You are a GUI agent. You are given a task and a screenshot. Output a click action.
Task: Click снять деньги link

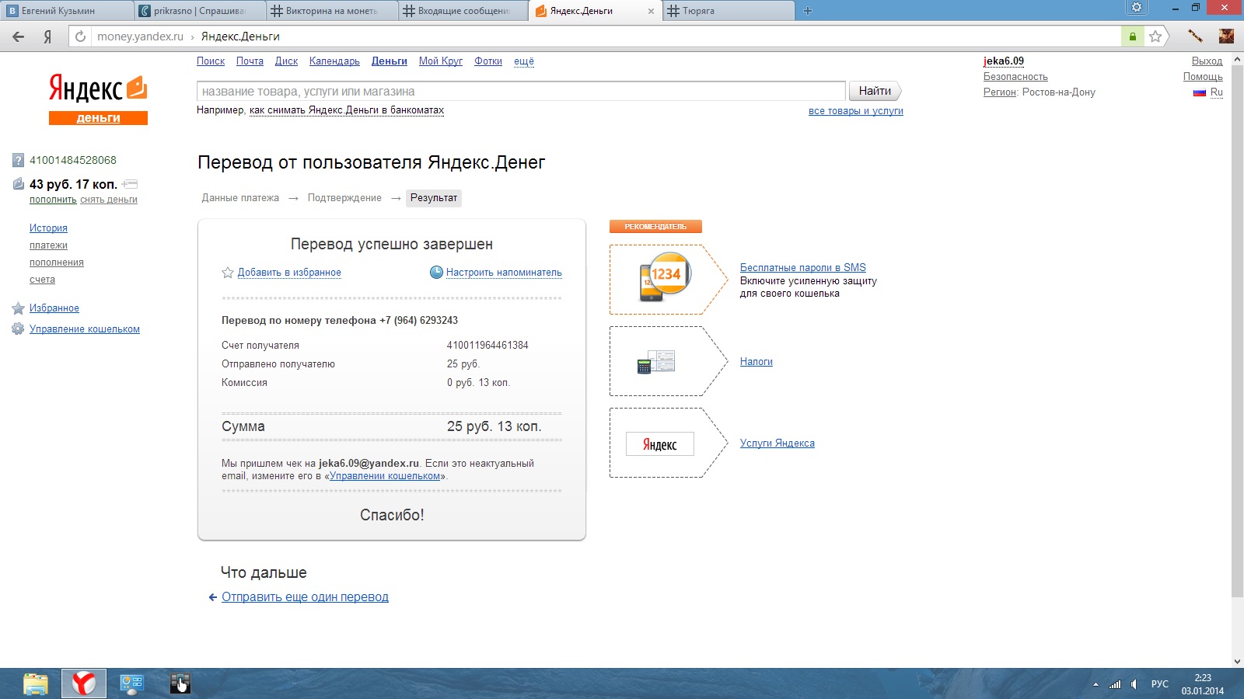(x=109, y=200)
